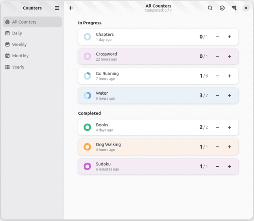Click the Water progress ring
Image resolution: width=254 pixels, height=221 pixels.
(x=87, y=96)
